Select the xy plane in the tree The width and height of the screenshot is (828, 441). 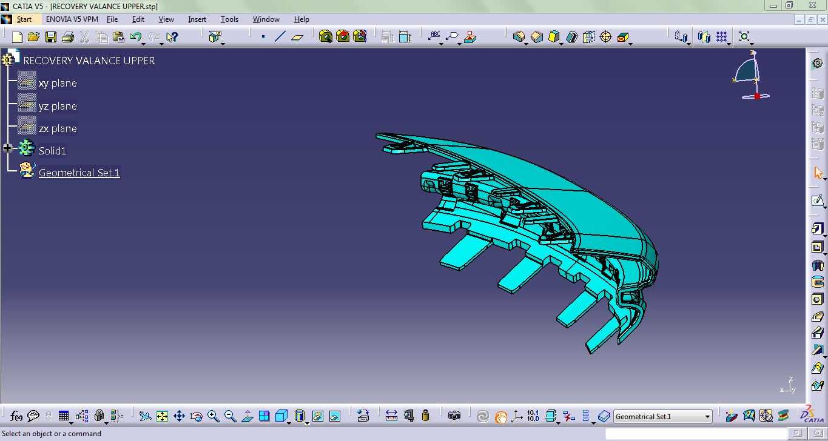(x=58, y=83)
